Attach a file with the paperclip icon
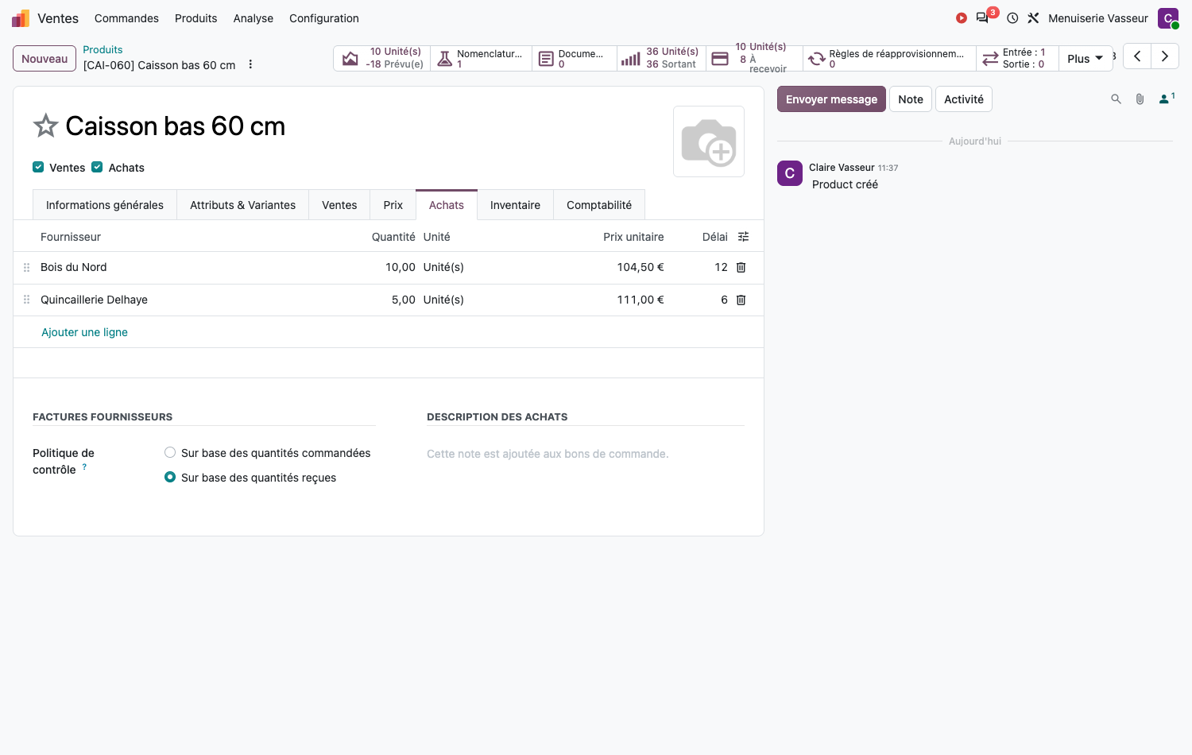Image resolution: width=1192 pixels, height=755 pixels. point(1140,99)
